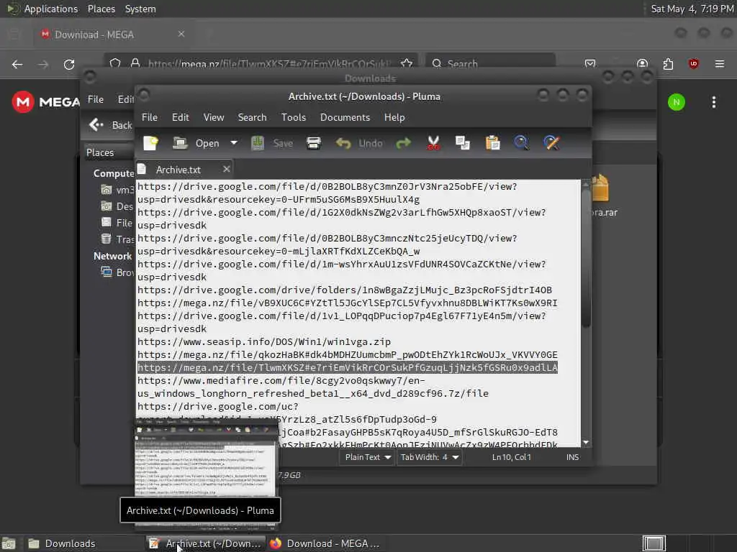Close the Download - MEGA browser tab
The width and height of the screenshot is (737, 552).
coord(181,34)
